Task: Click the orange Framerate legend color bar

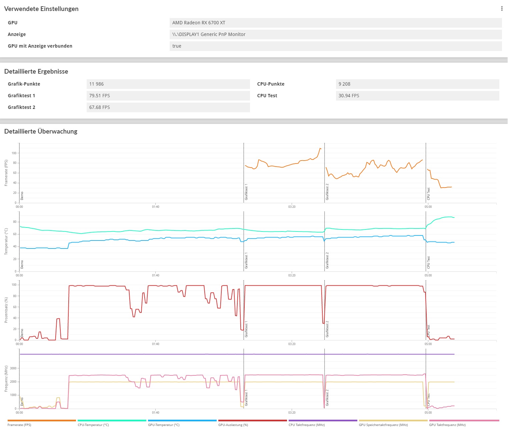Action: pyautogui.click(x=42, y=420)
